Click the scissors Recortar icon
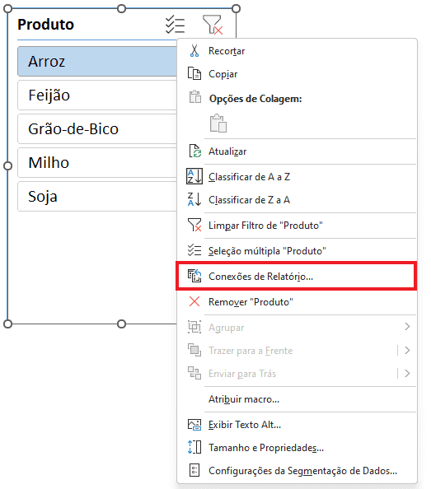This screenshot has width=431, height=489. point(194,51)
